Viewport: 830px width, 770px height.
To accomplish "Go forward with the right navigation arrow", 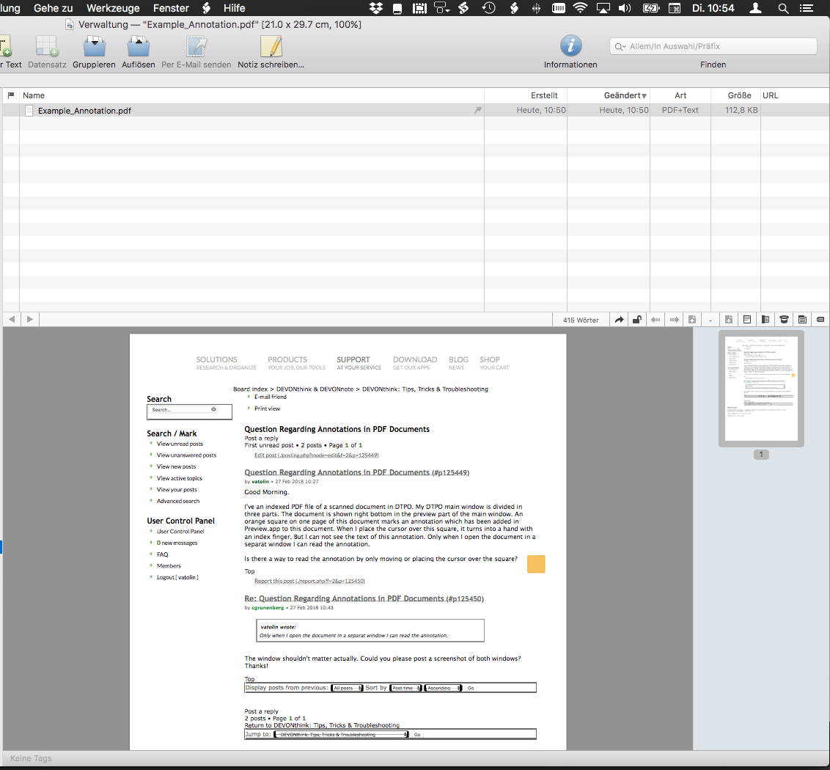I will point(29,319).
